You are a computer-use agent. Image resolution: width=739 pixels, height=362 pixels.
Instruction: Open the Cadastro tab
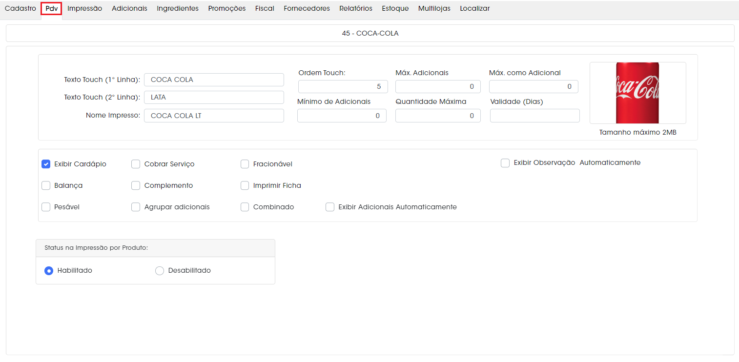(x=21, y=8)
